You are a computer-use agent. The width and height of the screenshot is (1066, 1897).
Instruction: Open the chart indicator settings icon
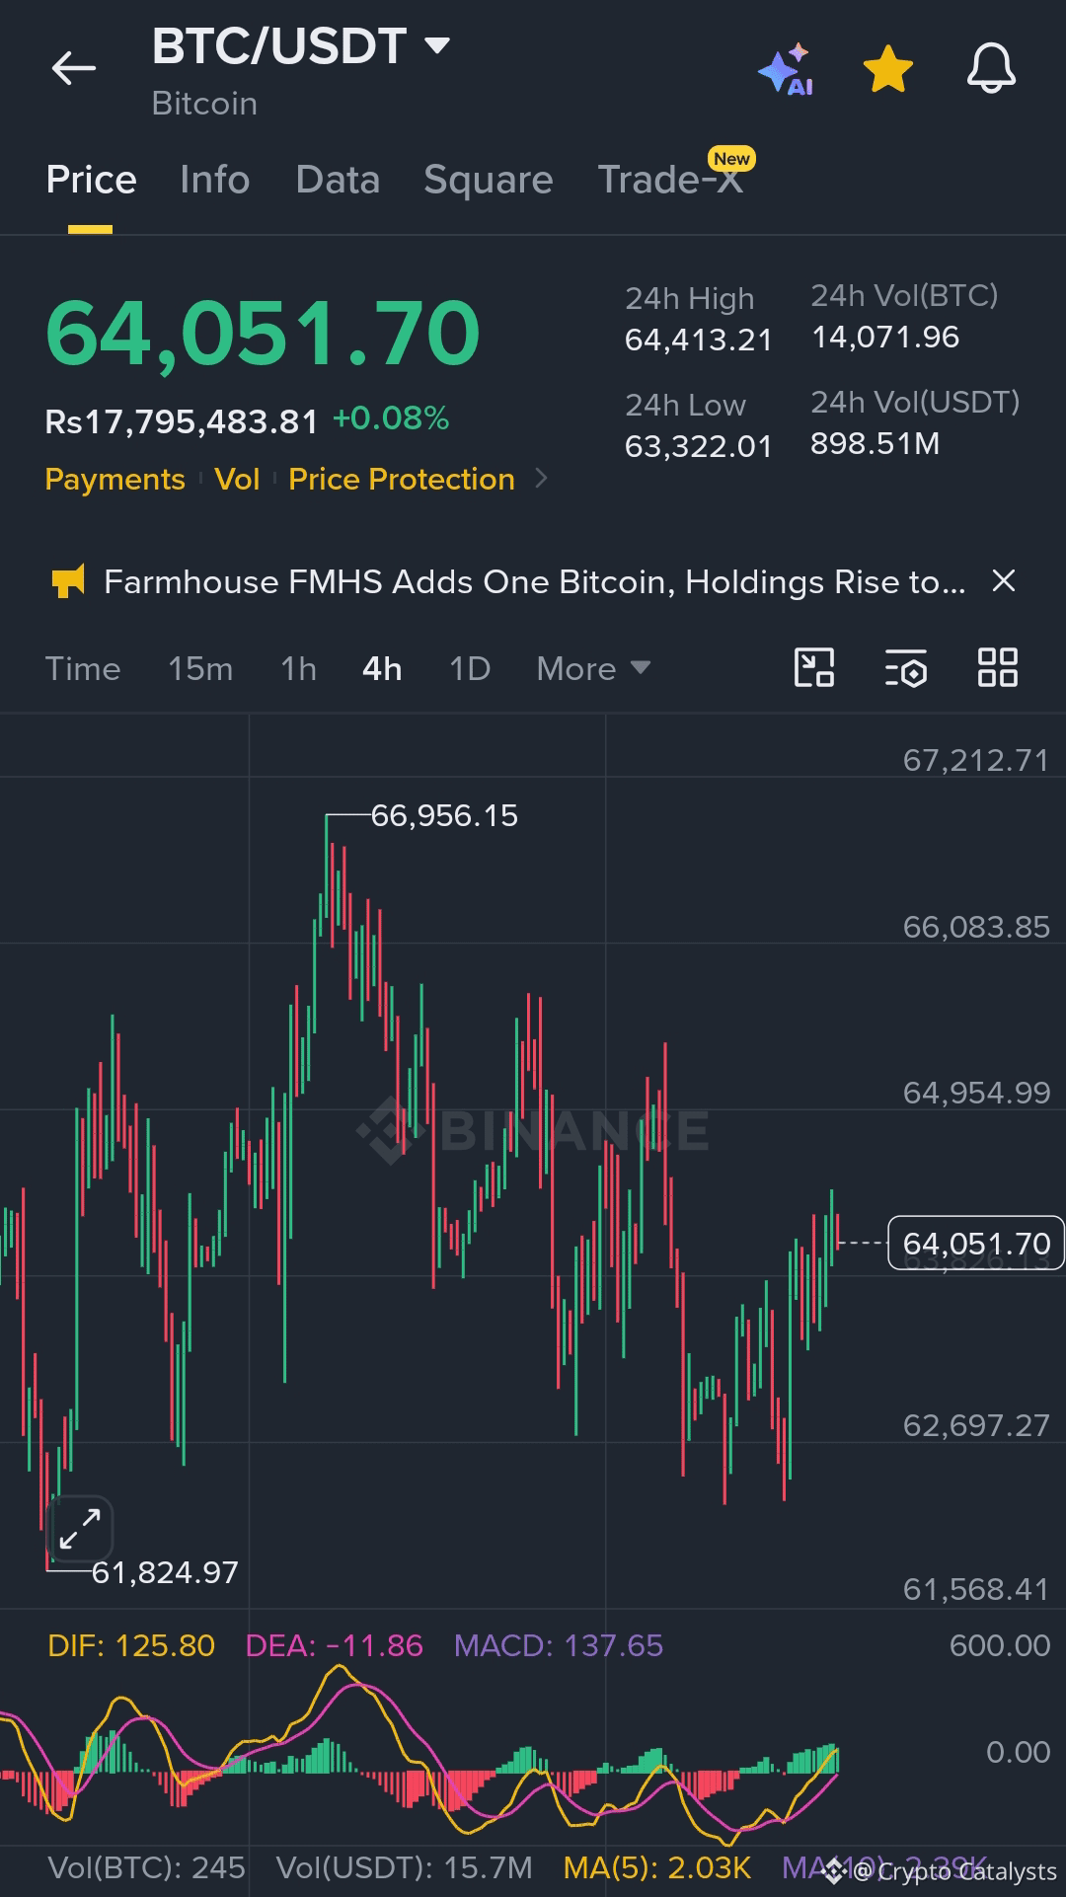905,668
